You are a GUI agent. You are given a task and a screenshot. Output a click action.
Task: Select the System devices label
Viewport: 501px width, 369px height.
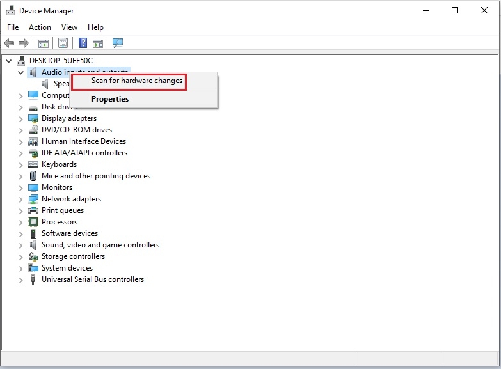[x=67, y=268]
